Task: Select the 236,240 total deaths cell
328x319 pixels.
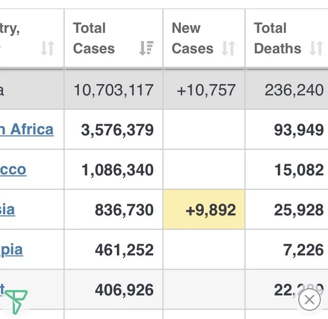Action: (294, 90)
